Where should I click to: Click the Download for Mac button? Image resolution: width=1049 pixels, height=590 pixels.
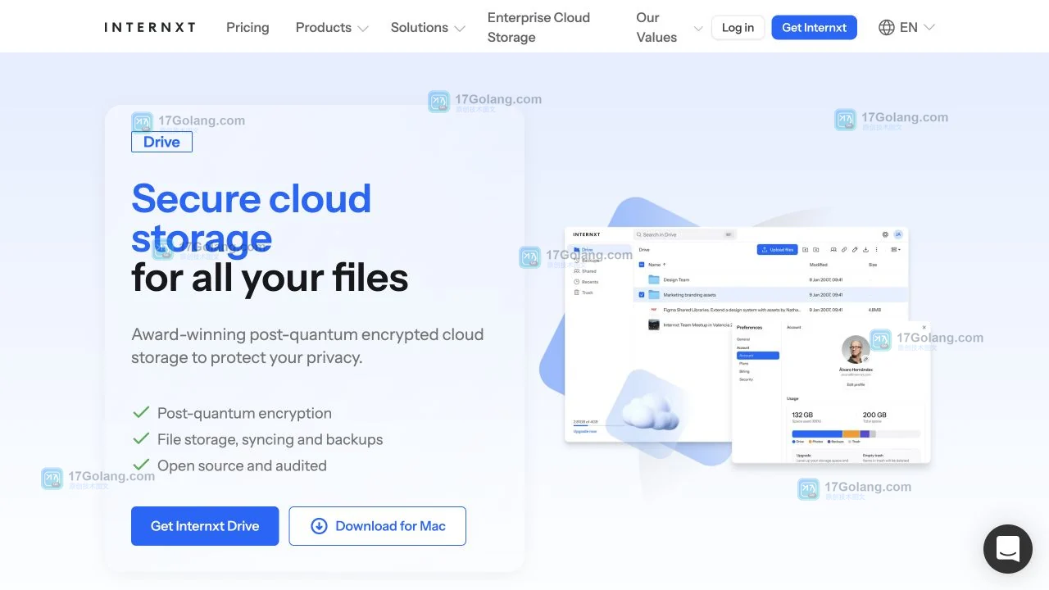[378, 526]
